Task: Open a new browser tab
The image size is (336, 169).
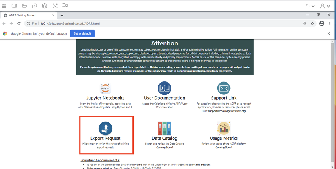Action: 62,15
